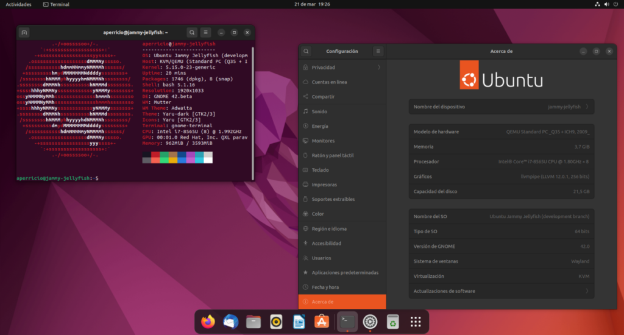
Task: Click the terminal search icon
Action: 192,32
